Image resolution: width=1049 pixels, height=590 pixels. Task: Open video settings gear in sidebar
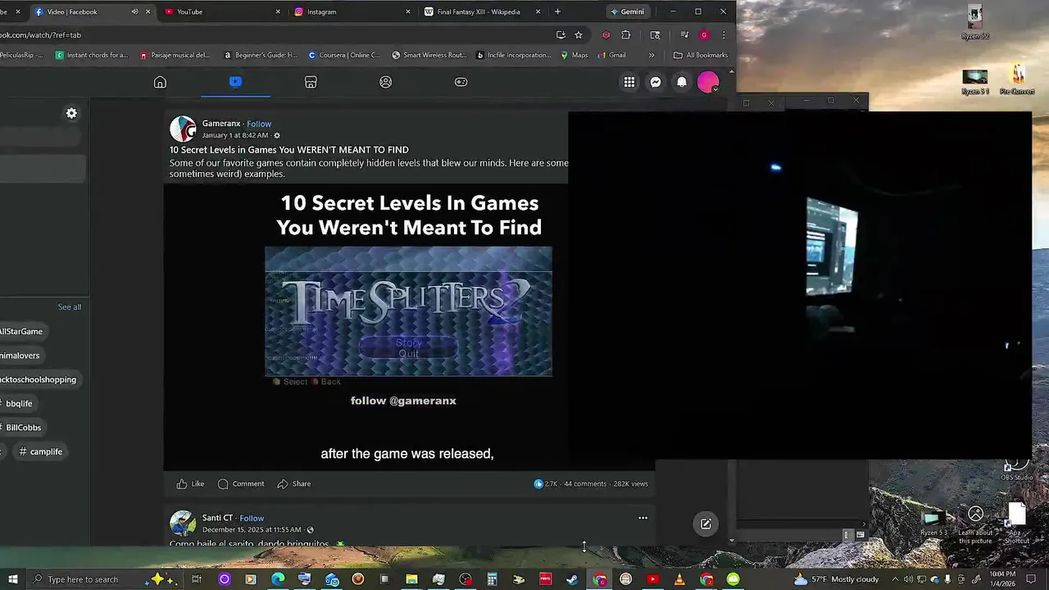71,113
